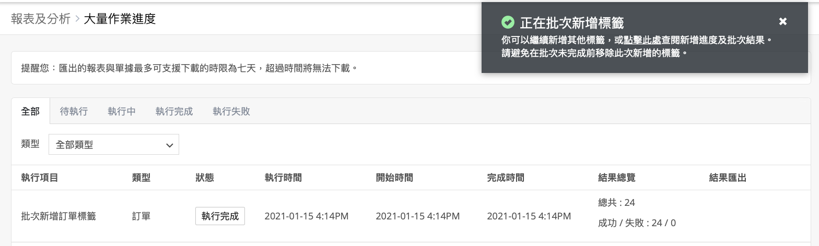Click the 大量作業進度 page title
The width and height of the screenshot is (819, 246).
click(120, 19)
